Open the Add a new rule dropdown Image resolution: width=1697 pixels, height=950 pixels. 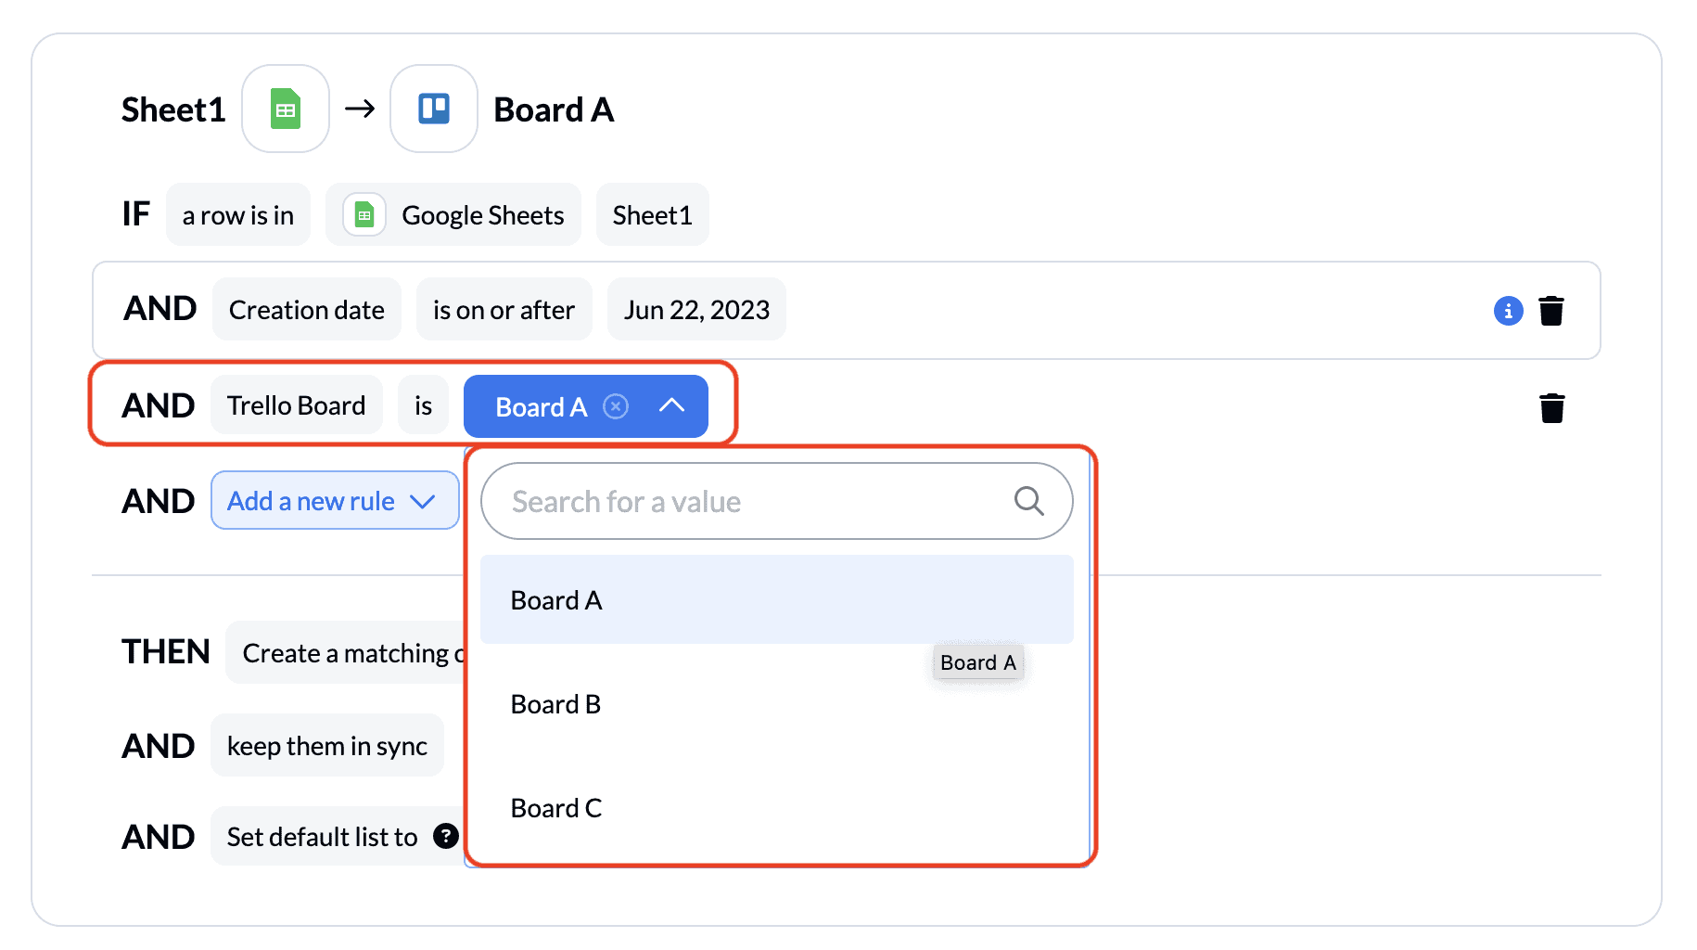coord(335,501)
